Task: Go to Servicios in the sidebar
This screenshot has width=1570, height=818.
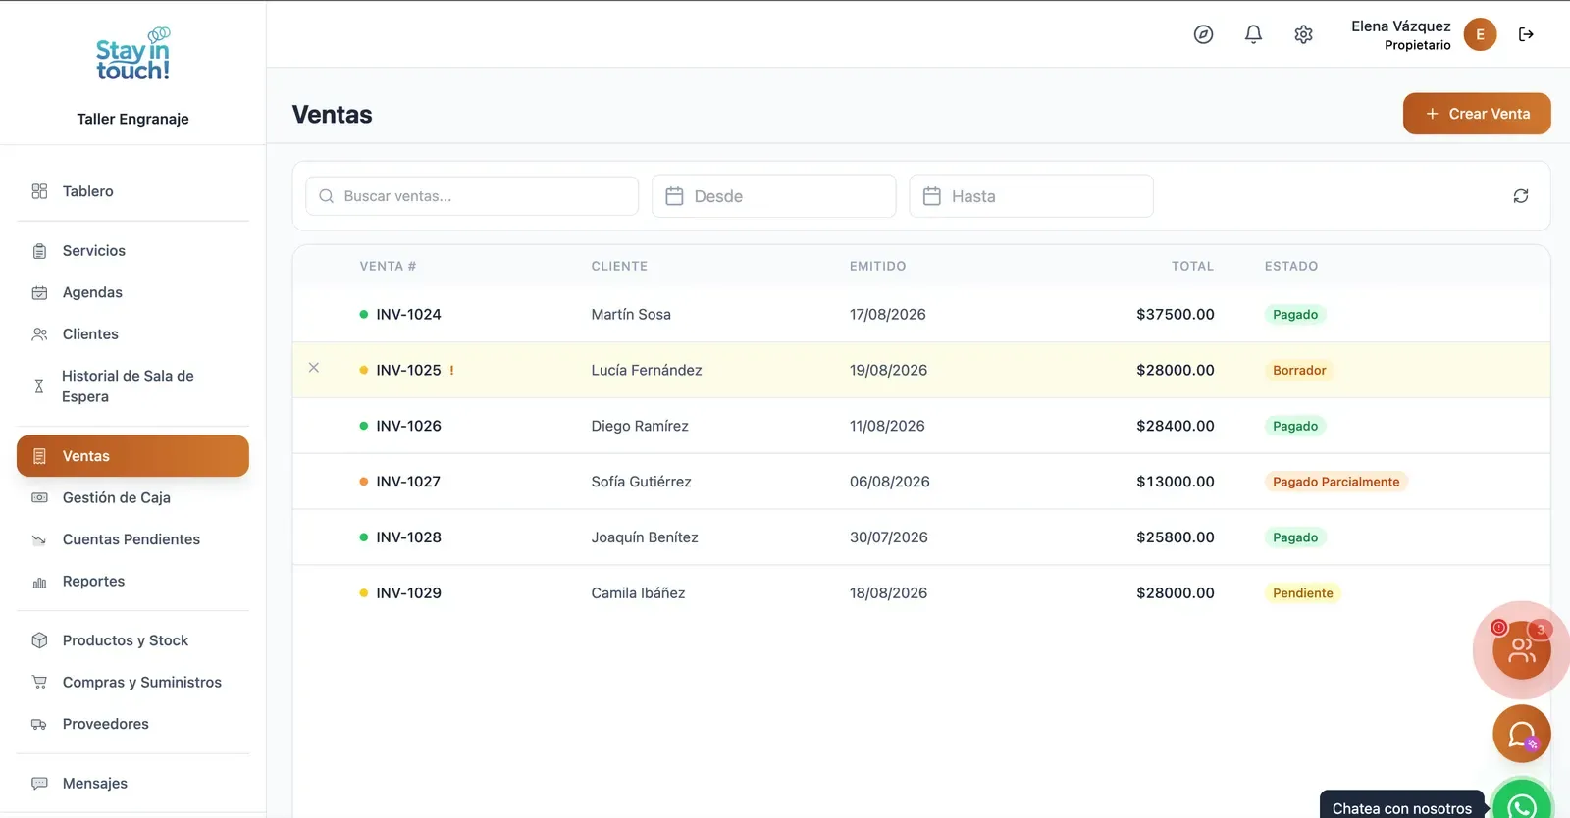Action: 133,251
